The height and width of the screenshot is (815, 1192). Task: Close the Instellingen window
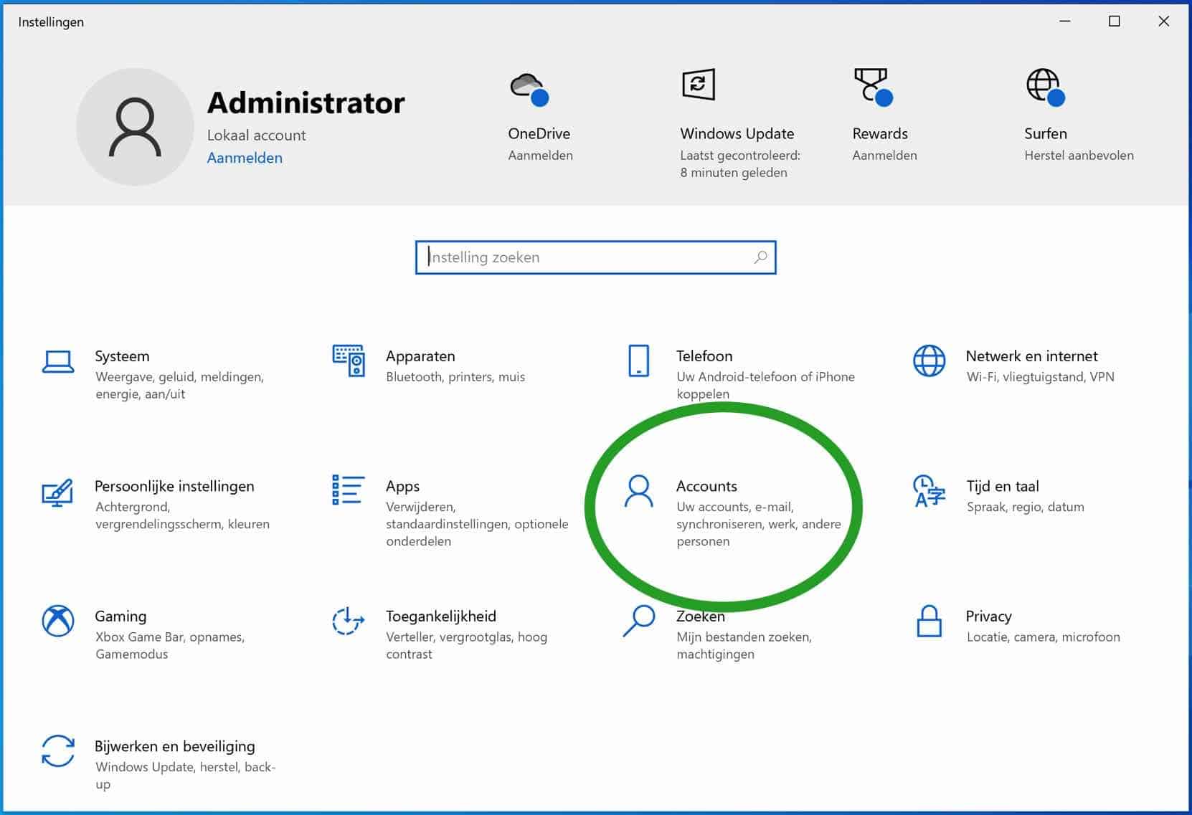pos(1164,22)
